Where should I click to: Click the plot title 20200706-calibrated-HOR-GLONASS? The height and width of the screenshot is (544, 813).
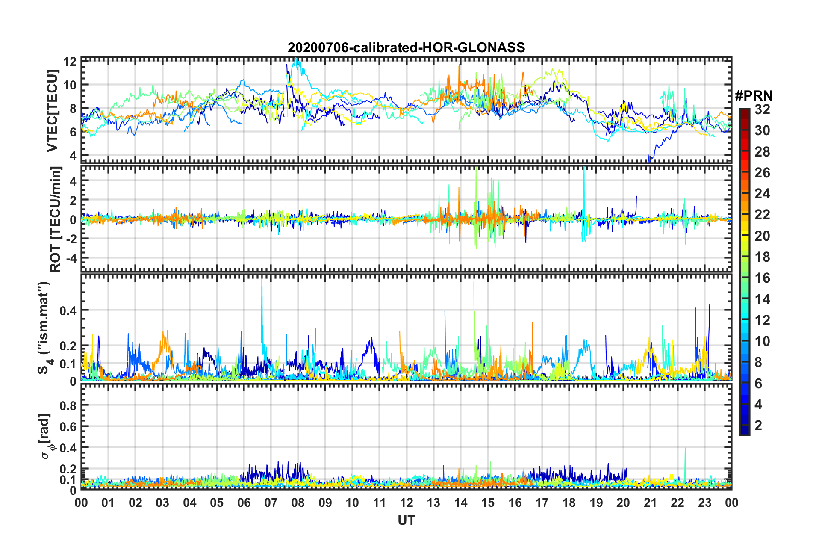(406, 47)
